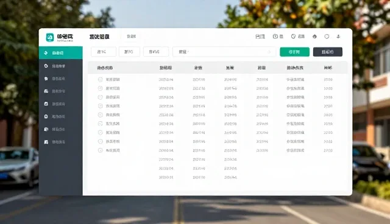The width and height of the screenshot is (390, 224).
Task: Click the save disk icon in header
Action: coord(258,37)
